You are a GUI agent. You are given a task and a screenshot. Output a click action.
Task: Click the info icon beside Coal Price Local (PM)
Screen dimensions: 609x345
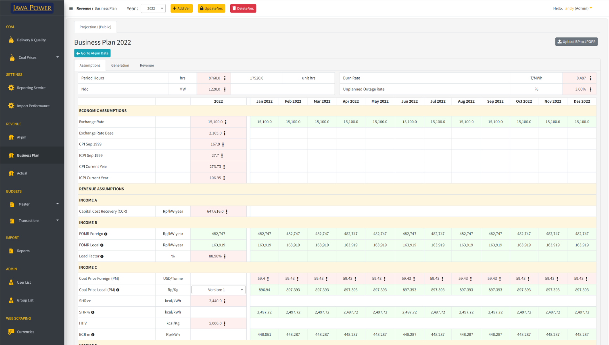tap(118, 290)
